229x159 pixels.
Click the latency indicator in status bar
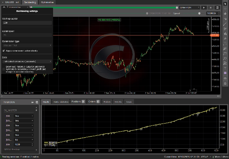tap(221, 157)
